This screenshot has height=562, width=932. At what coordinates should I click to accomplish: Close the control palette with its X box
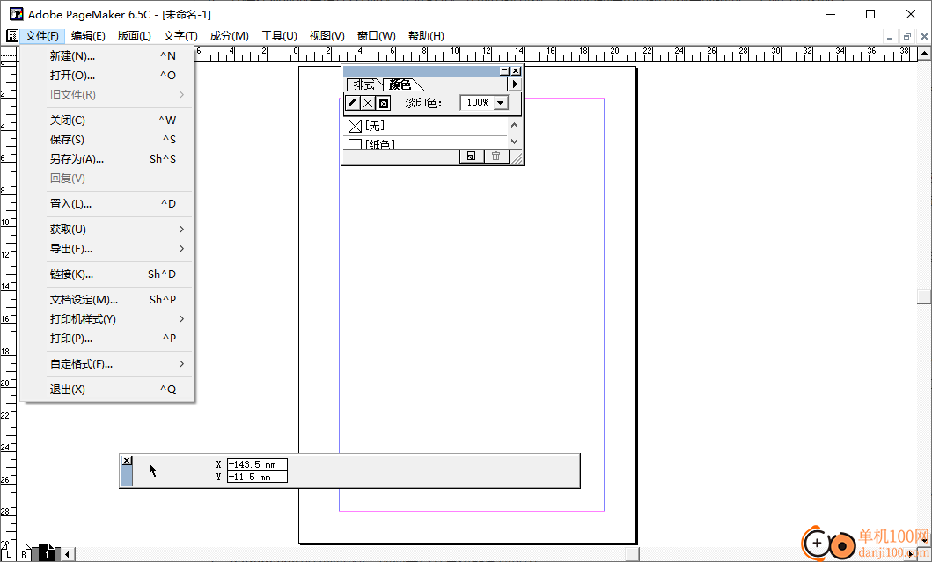pyautogui.click(x=127, y=460)
